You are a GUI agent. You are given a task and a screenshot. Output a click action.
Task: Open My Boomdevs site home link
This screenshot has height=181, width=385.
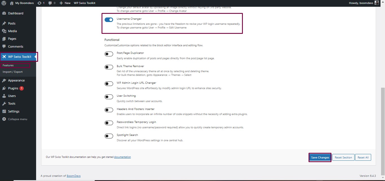coord(22,3)
